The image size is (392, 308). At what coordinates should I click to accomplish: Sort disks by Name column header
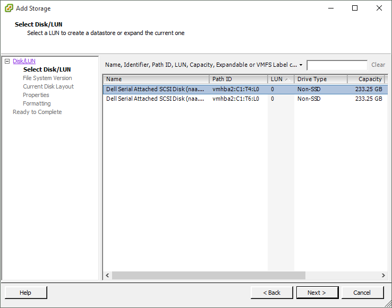(156, 79)
